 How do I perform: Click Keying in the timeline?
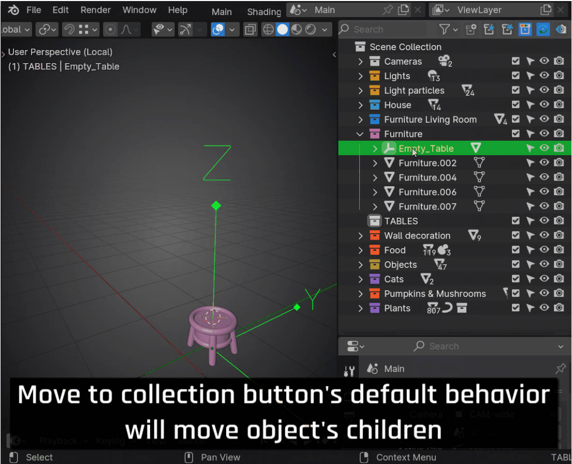tap(110, 441)
